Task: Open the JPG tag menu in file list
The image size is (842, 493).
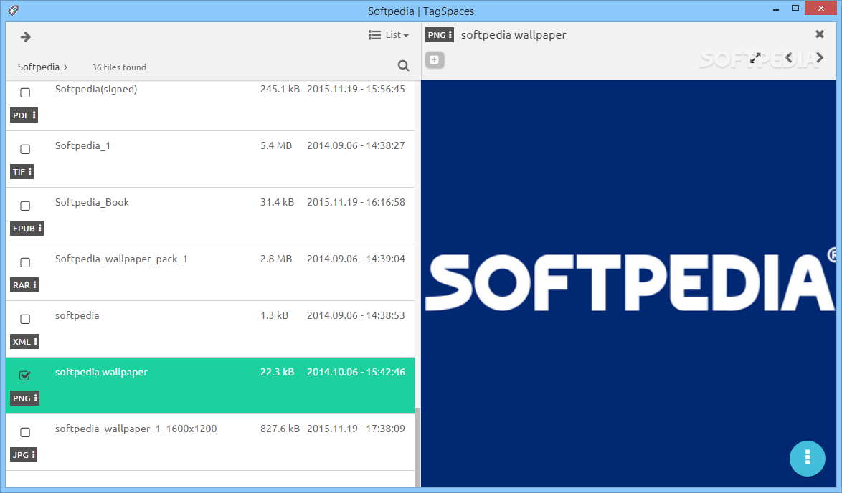Action: click(x=24, y=455)
